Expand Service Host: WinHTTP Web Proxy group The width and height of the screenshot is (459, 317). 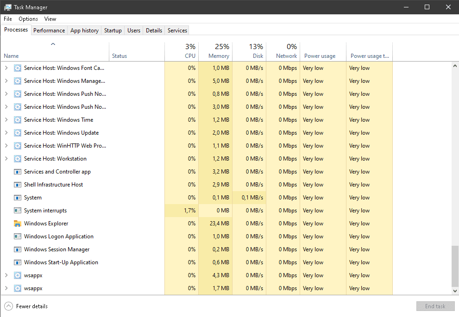coord(6,145)
